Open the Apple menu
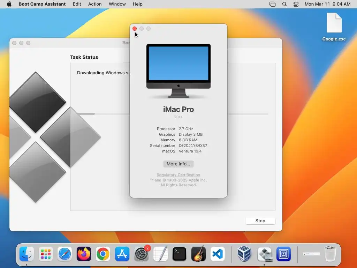 pos(9,4)
